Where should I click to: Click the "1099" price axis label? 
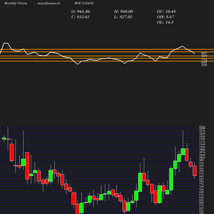tap(202, 150)
